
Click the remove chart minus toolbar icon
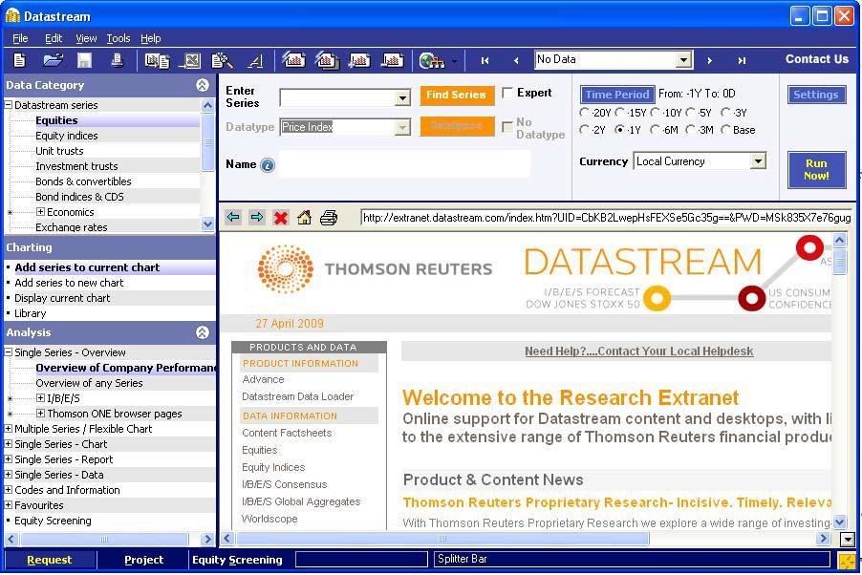point(393,60)
